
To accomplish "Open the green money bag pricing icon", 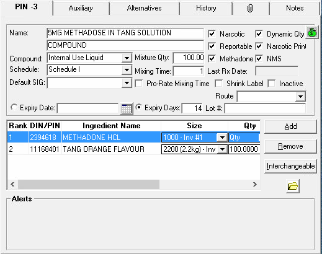I will (312, 33).
